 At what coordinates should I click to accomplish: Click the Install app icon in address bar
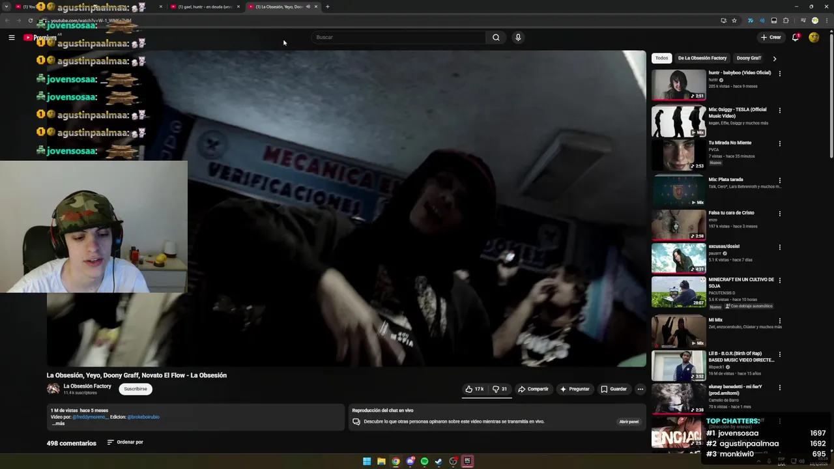pos(723,20)
